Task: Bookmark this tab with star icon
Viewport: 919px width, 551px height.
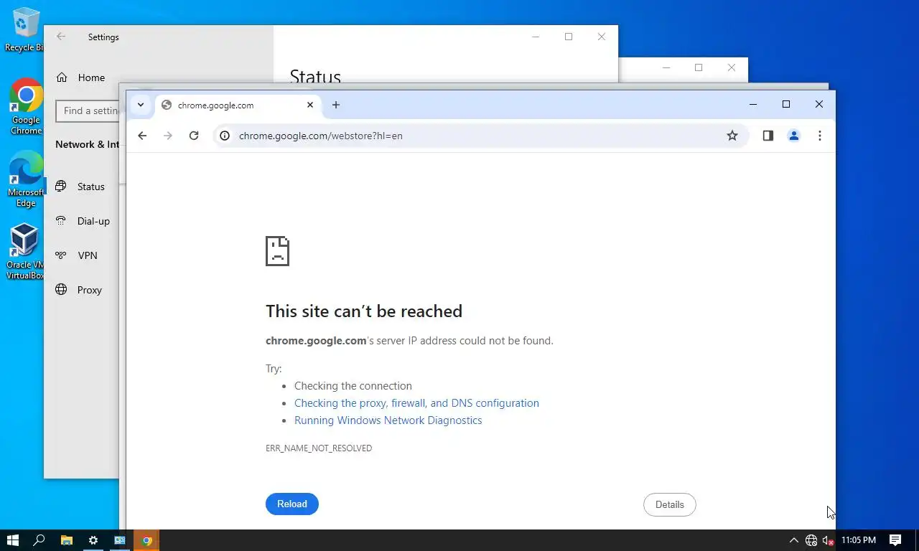Action: tap(732, 136)
